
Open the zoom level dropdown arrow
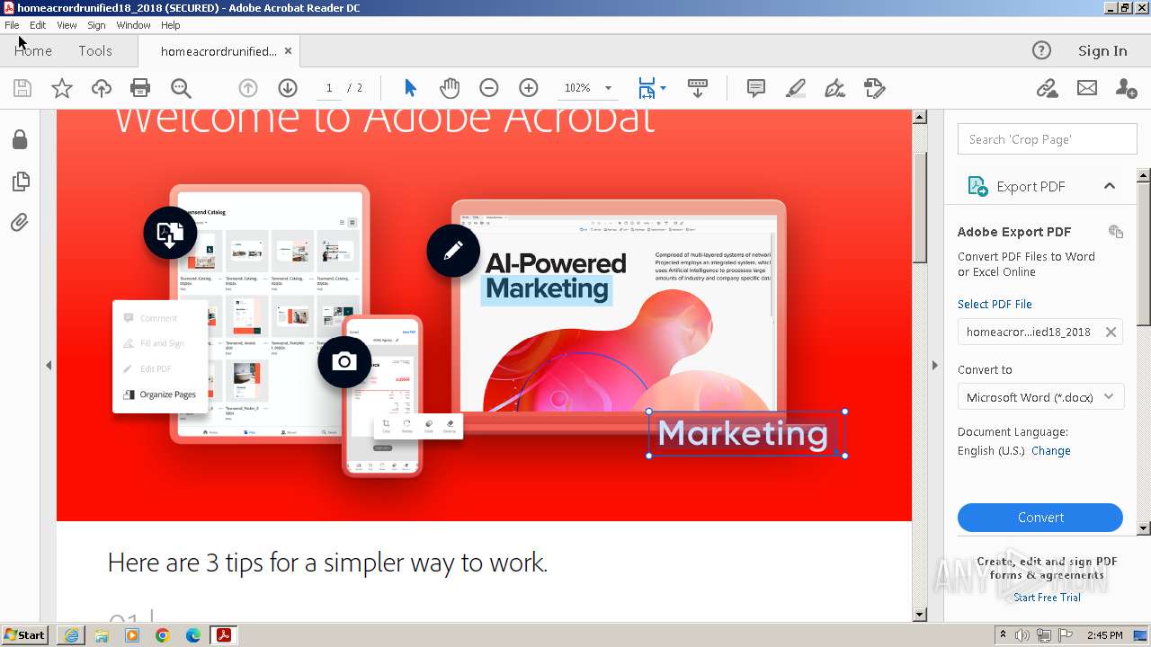608,88
